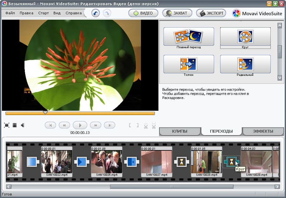Click hourglass transition before SANY0028.mp4

pyautogui.click(x=182, y=162)
